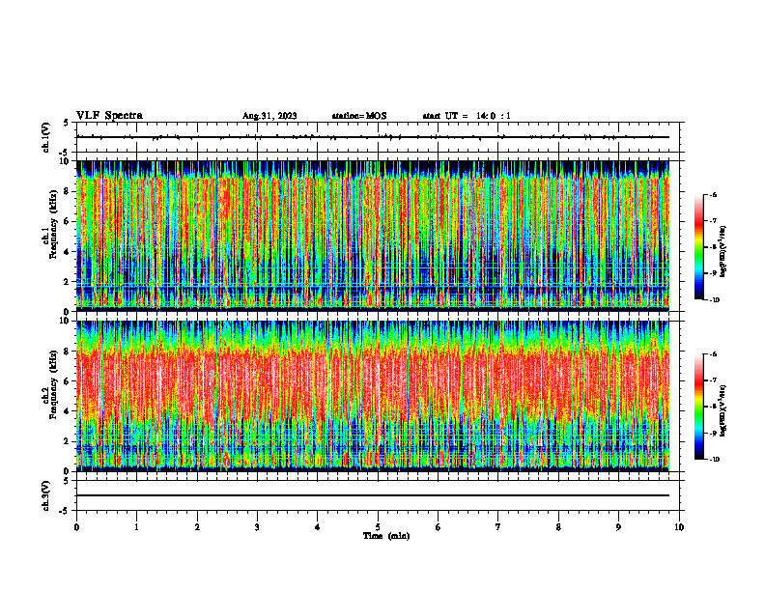Click the "-8" label on ch.1 color bar

[713, 247]
